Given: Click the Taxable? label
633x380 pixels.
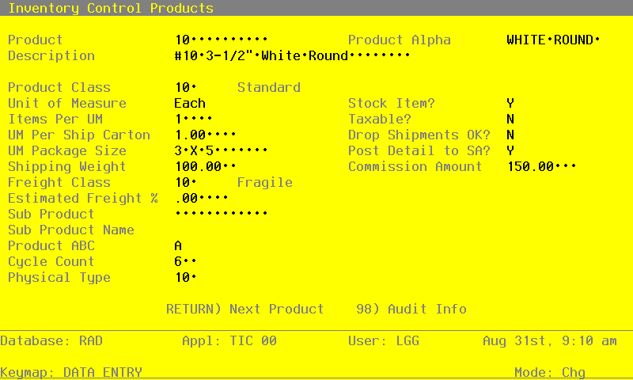Looking at the screenshot, I should pyautogui.click(x=380, y=119).
